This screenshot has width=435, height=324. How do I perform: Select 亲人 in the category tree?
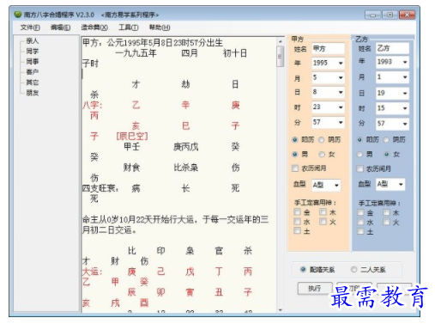tap(33, 41)
